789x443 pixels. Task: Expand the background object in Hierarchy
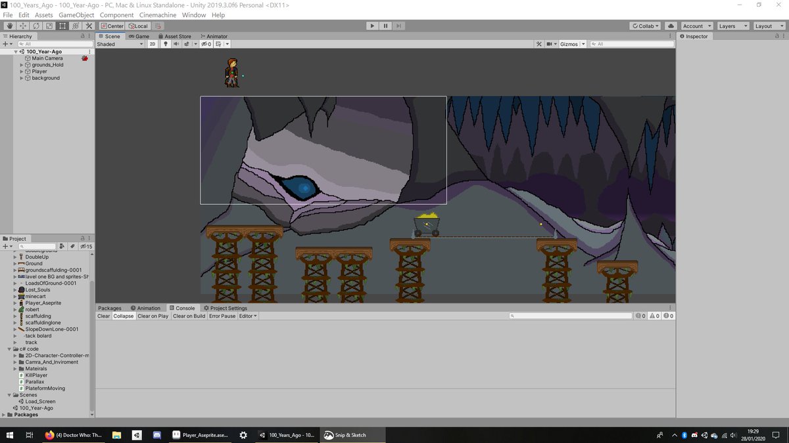[x=22, y=78]
